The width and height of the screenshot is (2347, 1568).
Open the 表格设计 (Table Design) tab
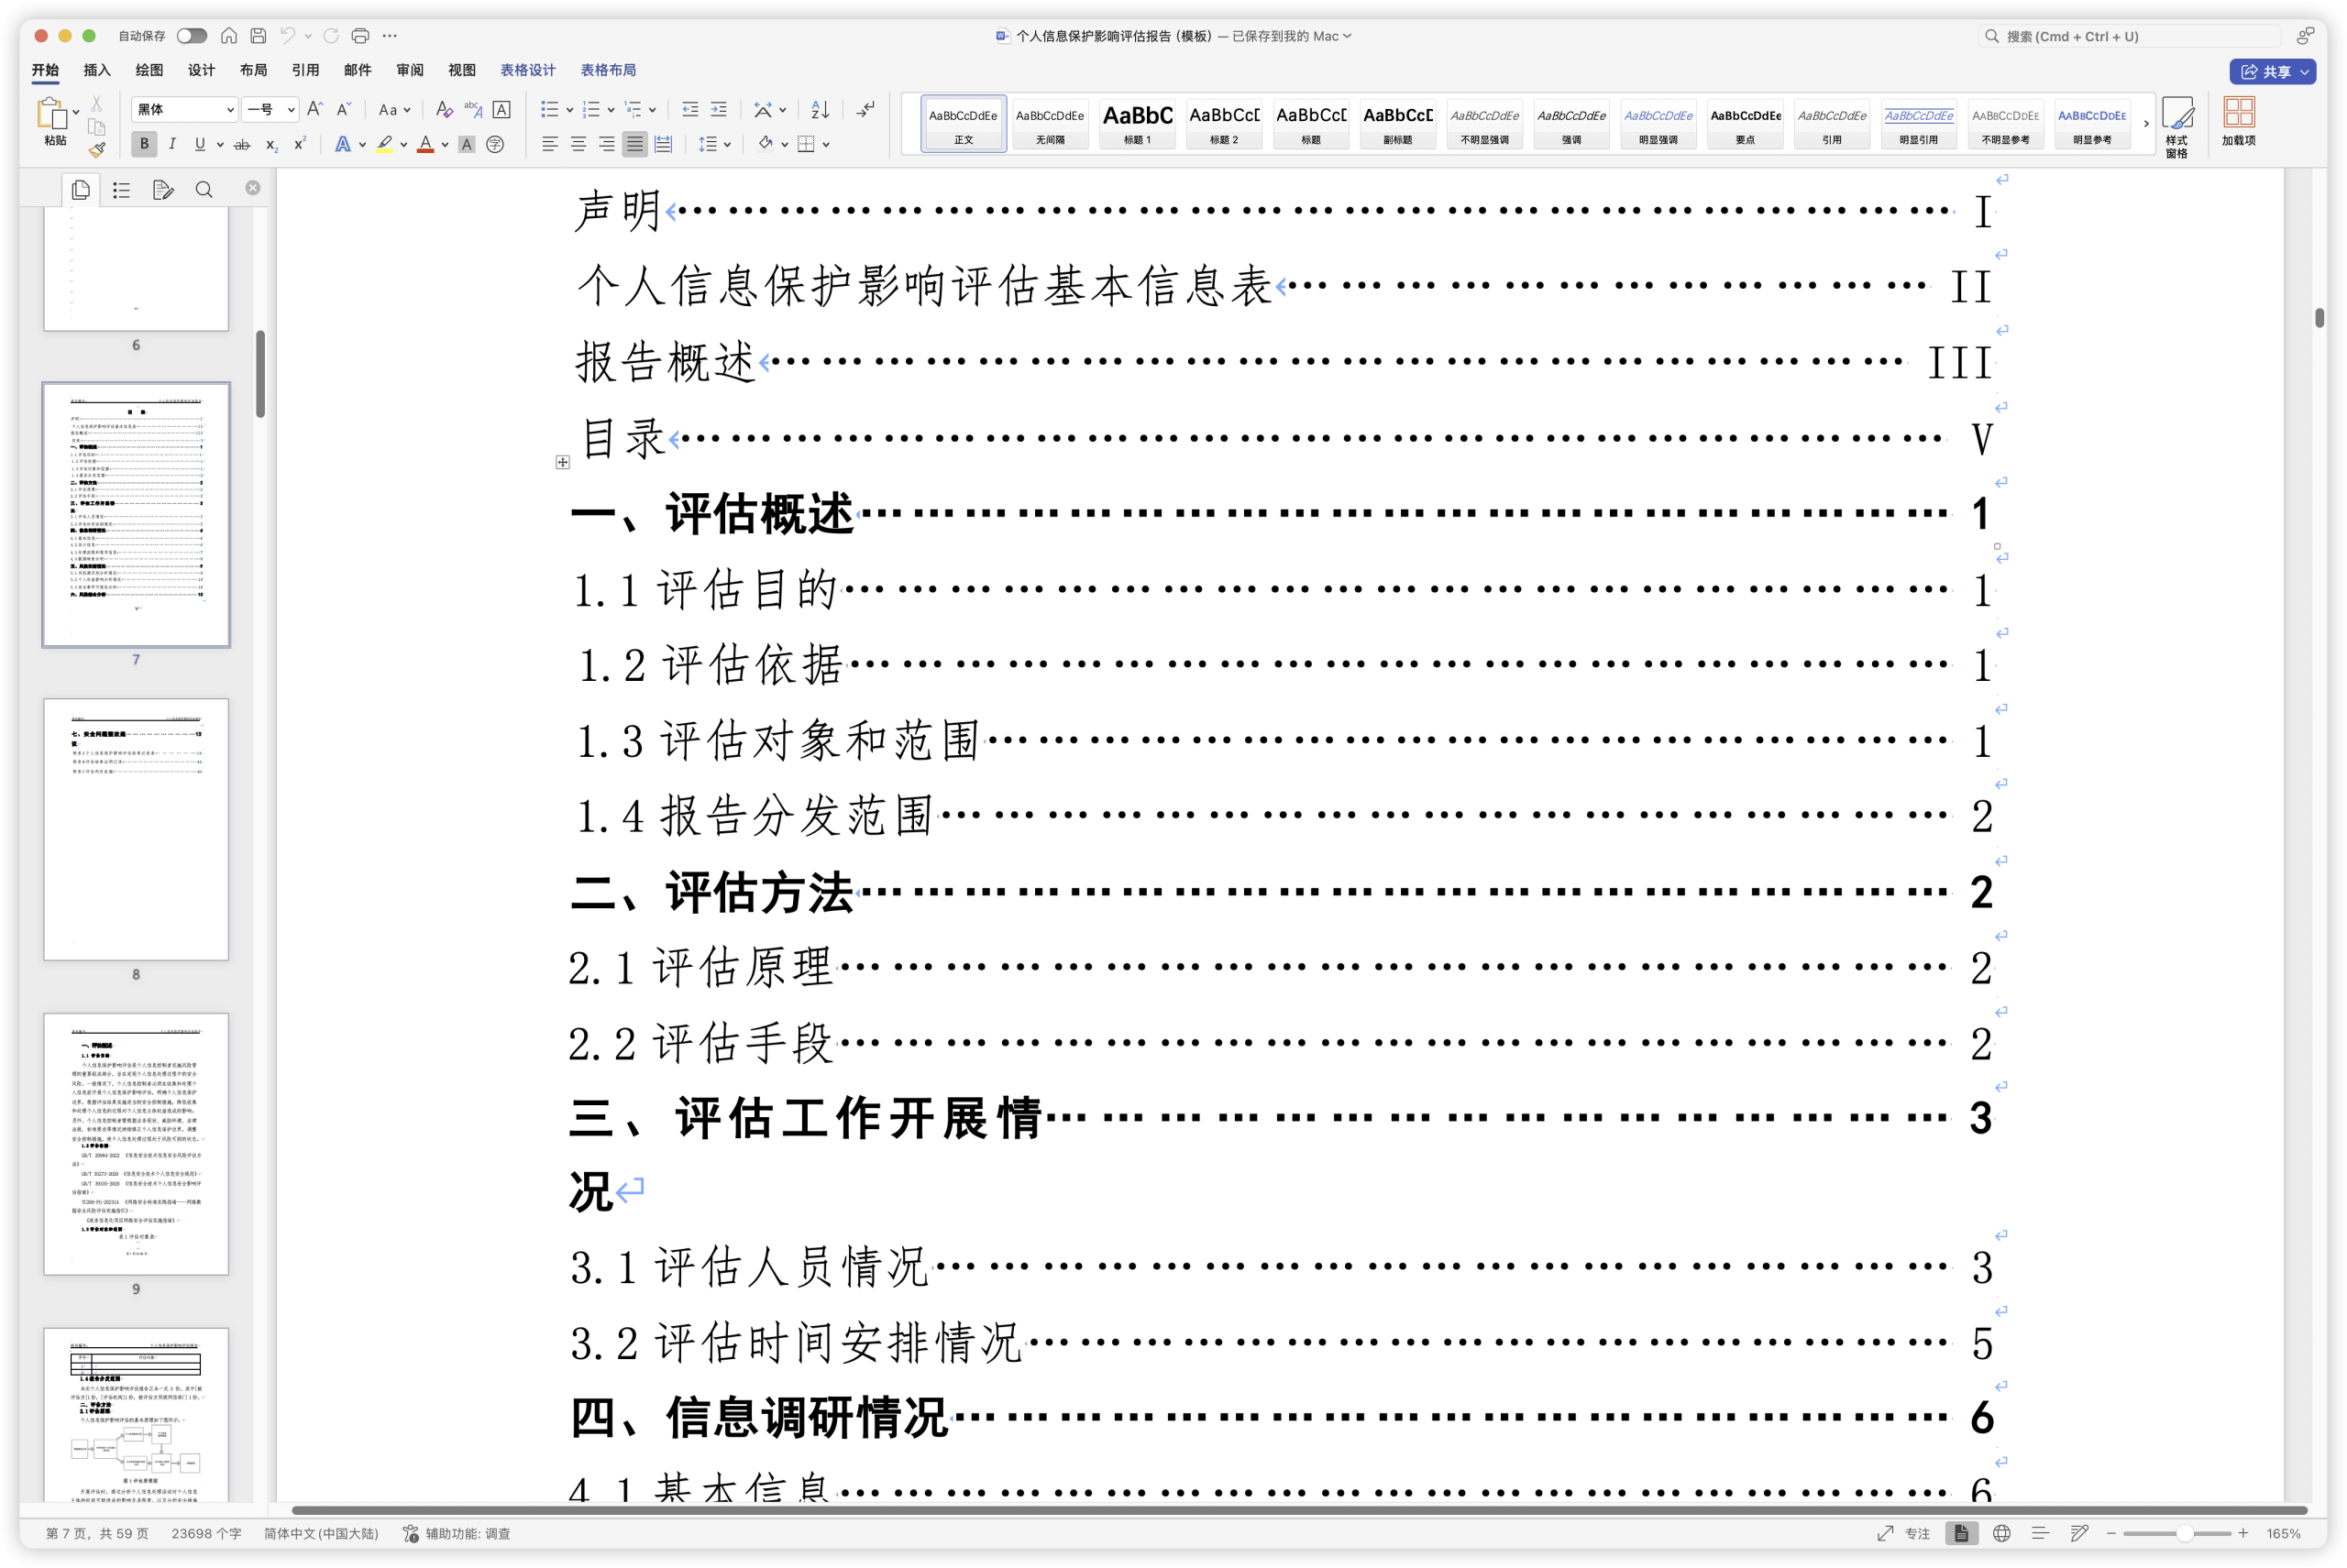coord(527,70)
